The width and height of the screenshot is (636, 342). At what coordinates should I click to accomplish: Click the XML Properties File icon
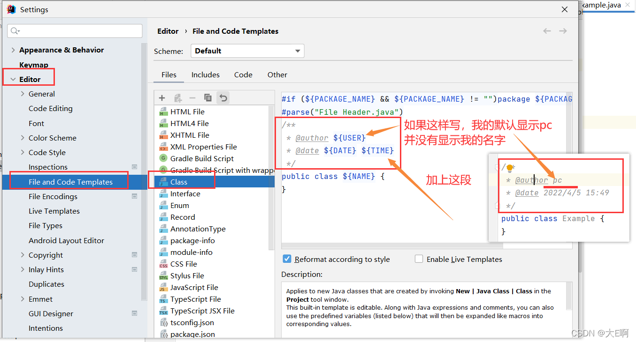click(x=163, y=147)
